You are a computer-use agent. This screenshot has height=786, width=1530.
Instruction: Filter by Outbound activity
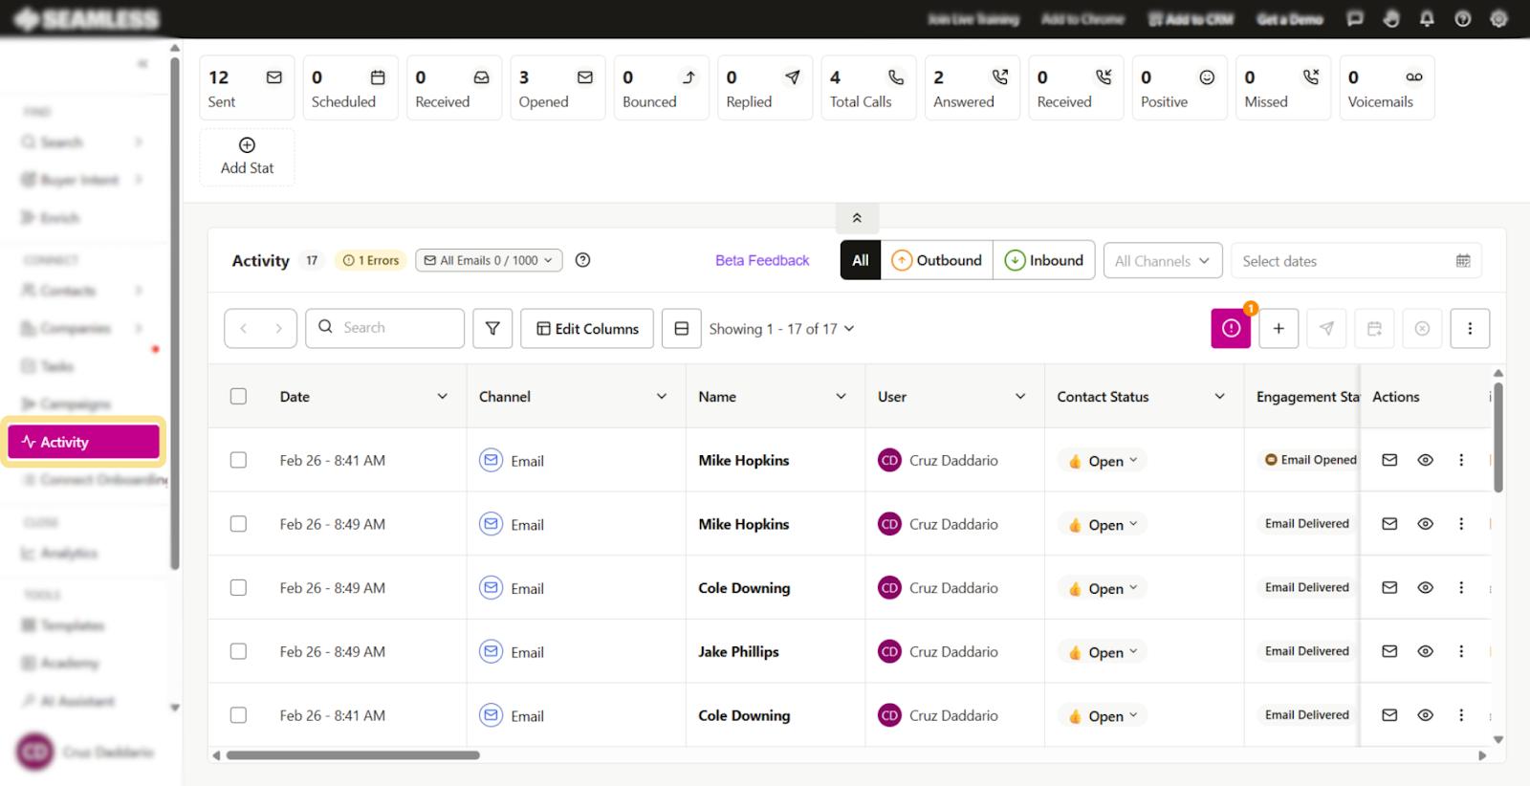pos(937,260)
